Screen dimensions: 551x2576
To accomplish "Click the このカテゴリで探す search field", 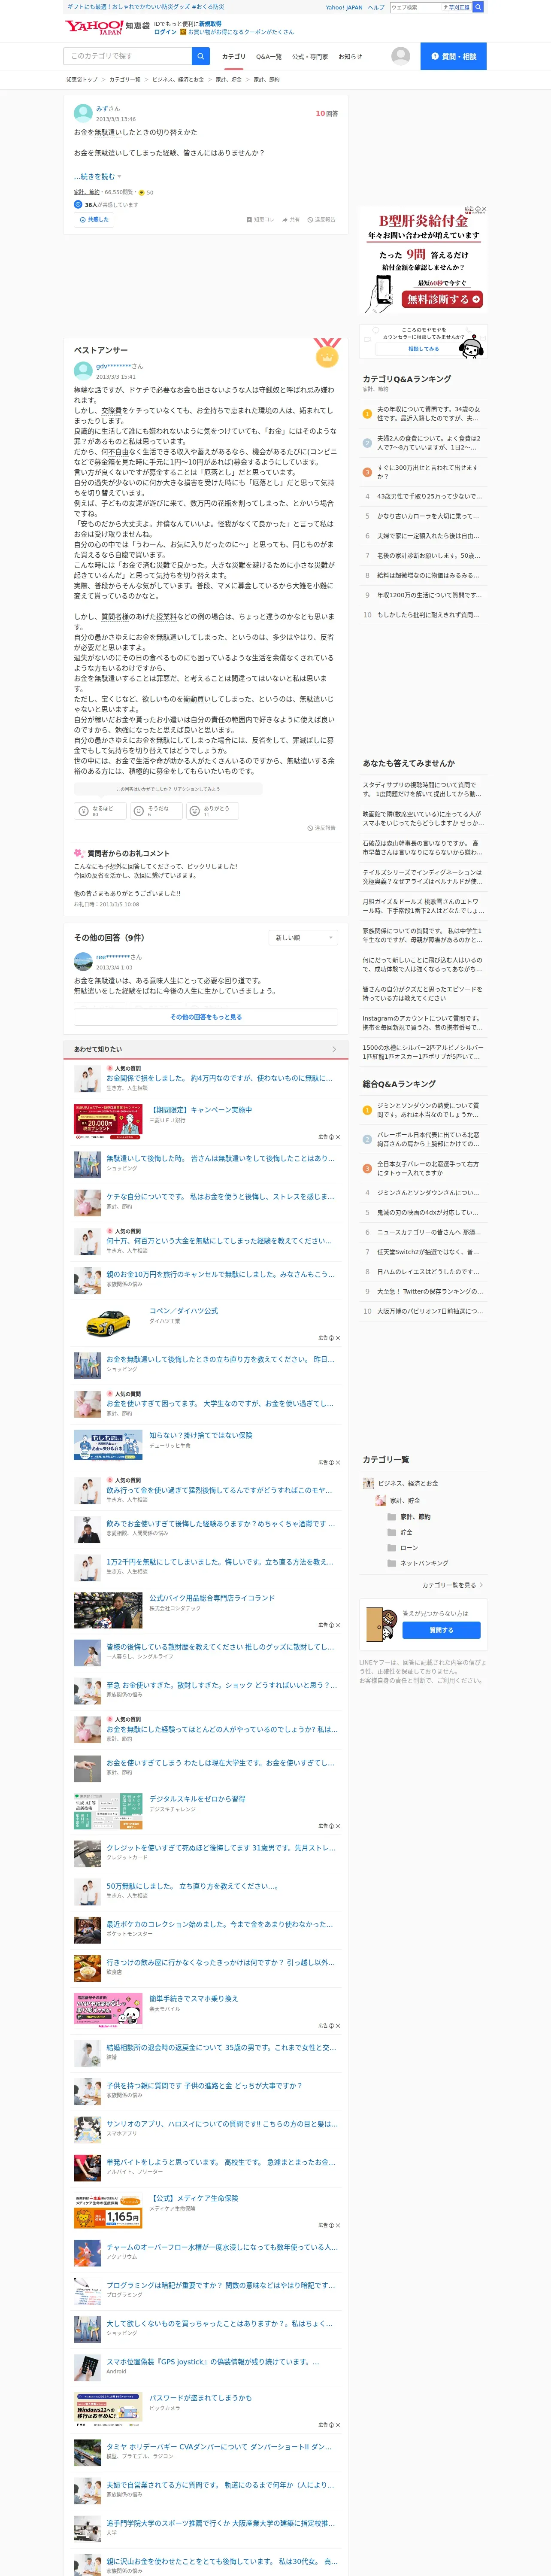I will [x=127, y=56].
